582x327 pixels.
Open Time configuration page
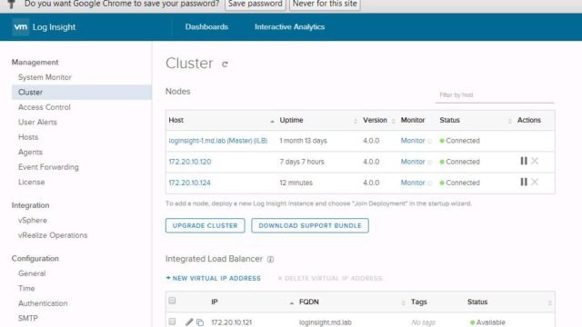pyautogui.click(x=26, y=288)
